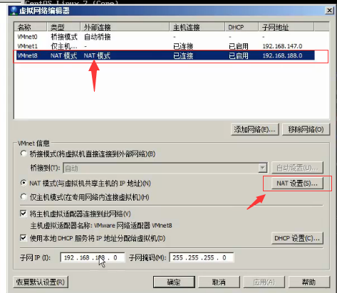This screenshot has width=337, height=293.
Task: Click the 类型 column header
Action: point(63,27)
